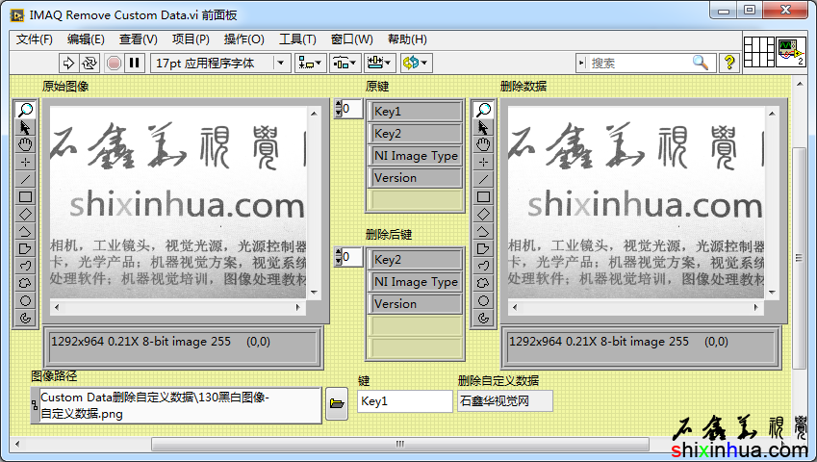
Task: Select Key1 in the 原键 array
Action: [416, 112]
